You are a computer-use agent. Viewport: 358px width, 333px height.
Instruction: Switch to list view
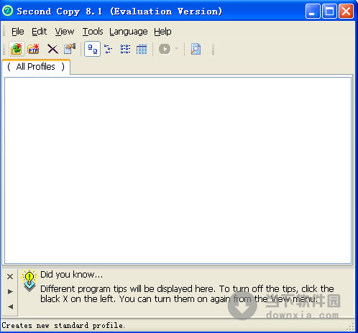(x=125, y=49)
